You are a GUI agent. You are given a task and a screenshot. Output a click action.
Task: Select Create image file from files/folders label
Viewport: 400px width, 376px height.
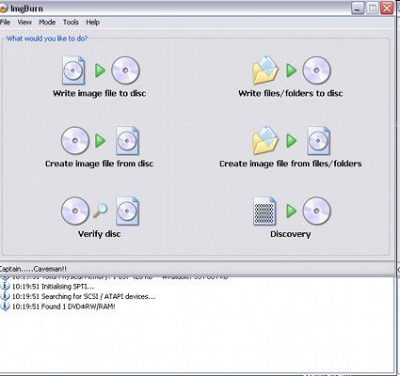[x=291, y=164]
